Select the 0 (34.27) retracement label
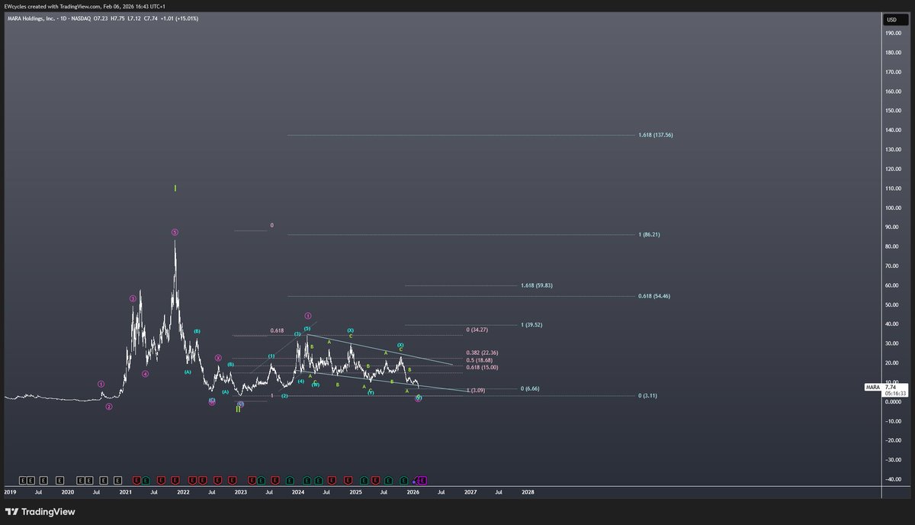Viewport: 915px width, 525px height. point(477,330)
